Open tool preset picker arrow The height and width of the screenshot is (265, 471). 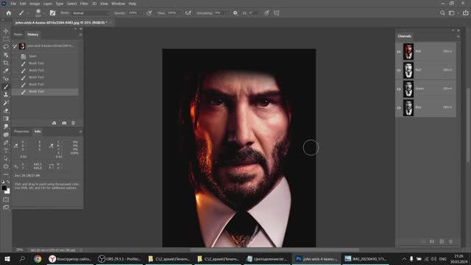pos(28,13)
